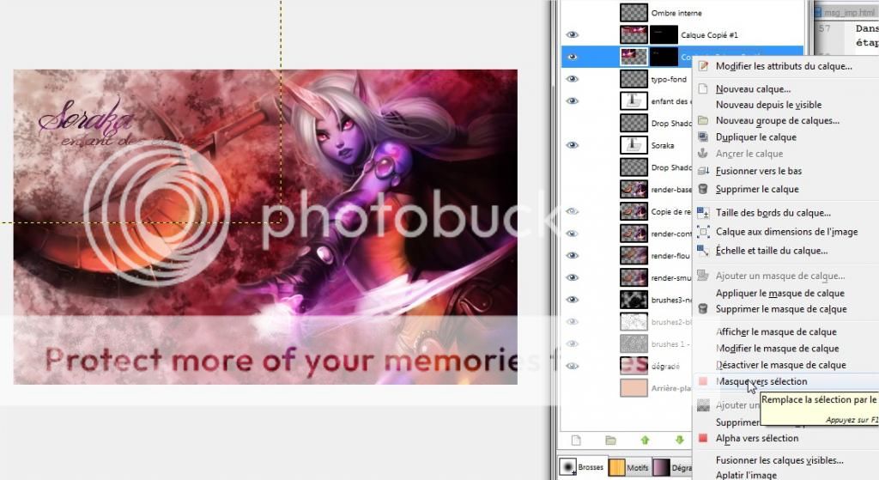Select the 'Ombre interne' layer name
This screenshot has height=480, width=879.
pos(676,13)
